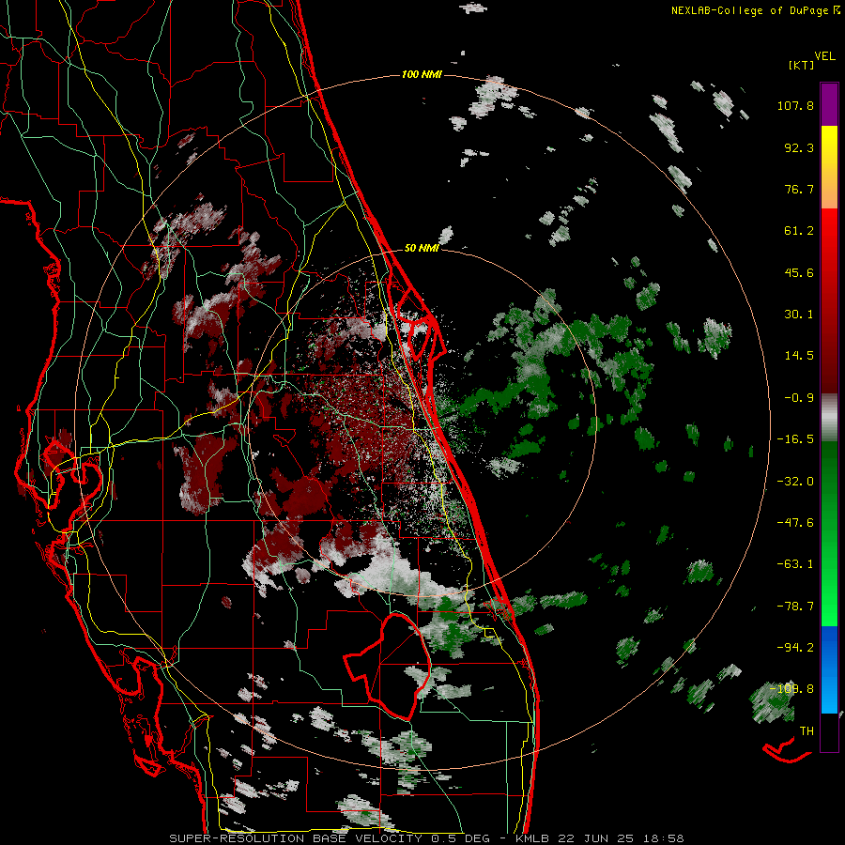Viewport: 845px width, 845px height.
Task: Click the 30.1 legend value
Action: tap(799, 315)
